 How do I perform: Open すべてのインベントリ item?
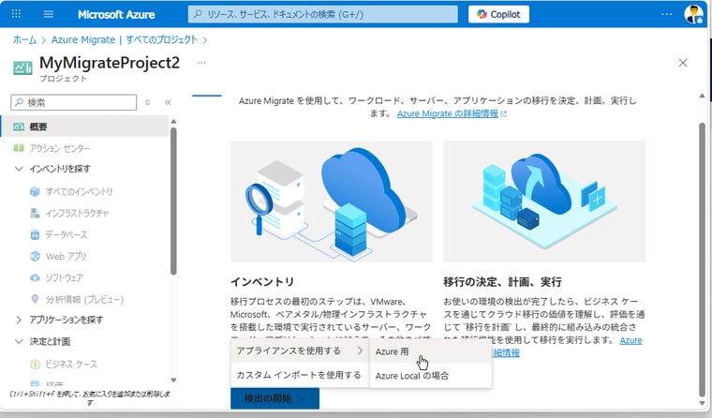click(x=79, y=192)
